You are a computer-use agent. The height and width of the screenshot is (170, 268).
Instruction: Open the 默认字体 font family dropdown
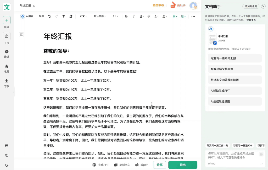click(x=100, y=16)
